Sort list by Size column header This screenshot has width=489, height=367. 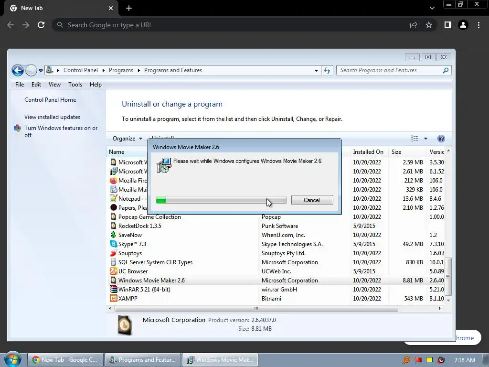coord(407,152)
